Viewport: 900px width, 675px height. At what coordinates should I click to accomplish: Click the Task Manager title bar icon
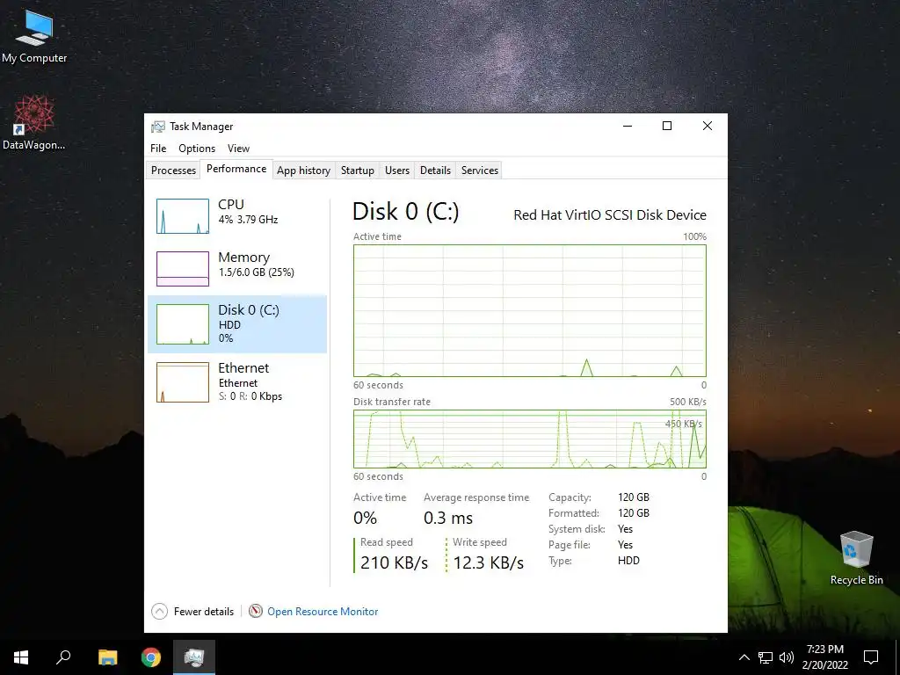pyautogui.click(x=158, y=127)
